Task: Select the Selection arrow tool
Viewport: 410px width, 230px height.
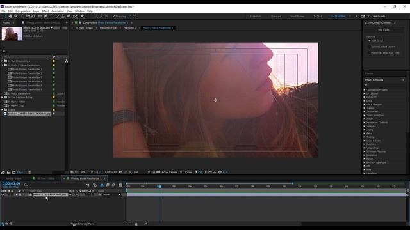Action: pos(4,16)
